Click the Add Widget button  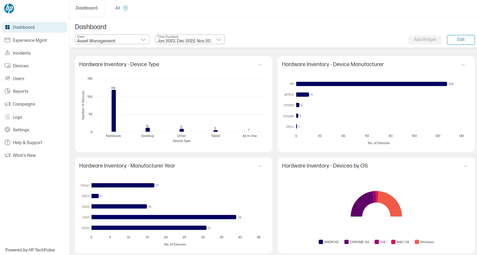(x=425, y=40)
